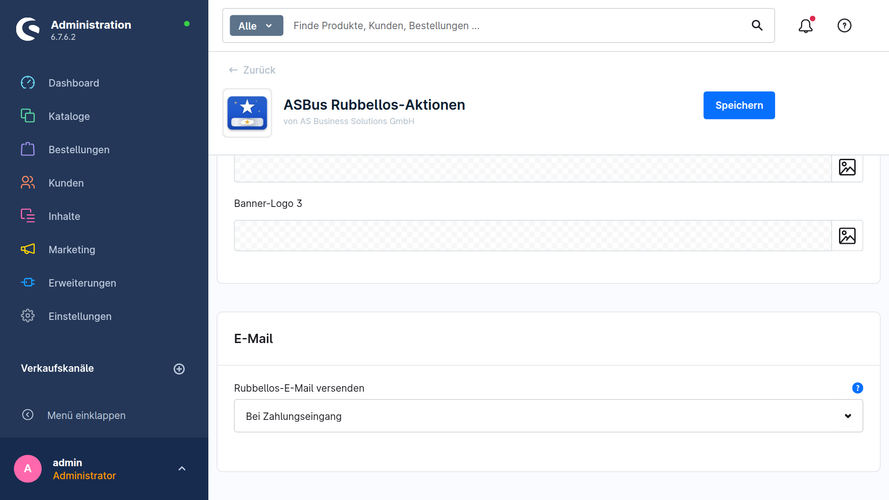
Task: Open the Dashboard icon in sidebar
Action: (28, 83)
